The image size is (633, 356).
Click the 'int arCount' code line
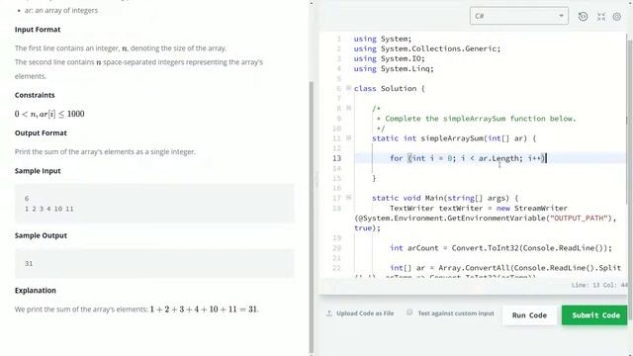click(x=500, y=248)
